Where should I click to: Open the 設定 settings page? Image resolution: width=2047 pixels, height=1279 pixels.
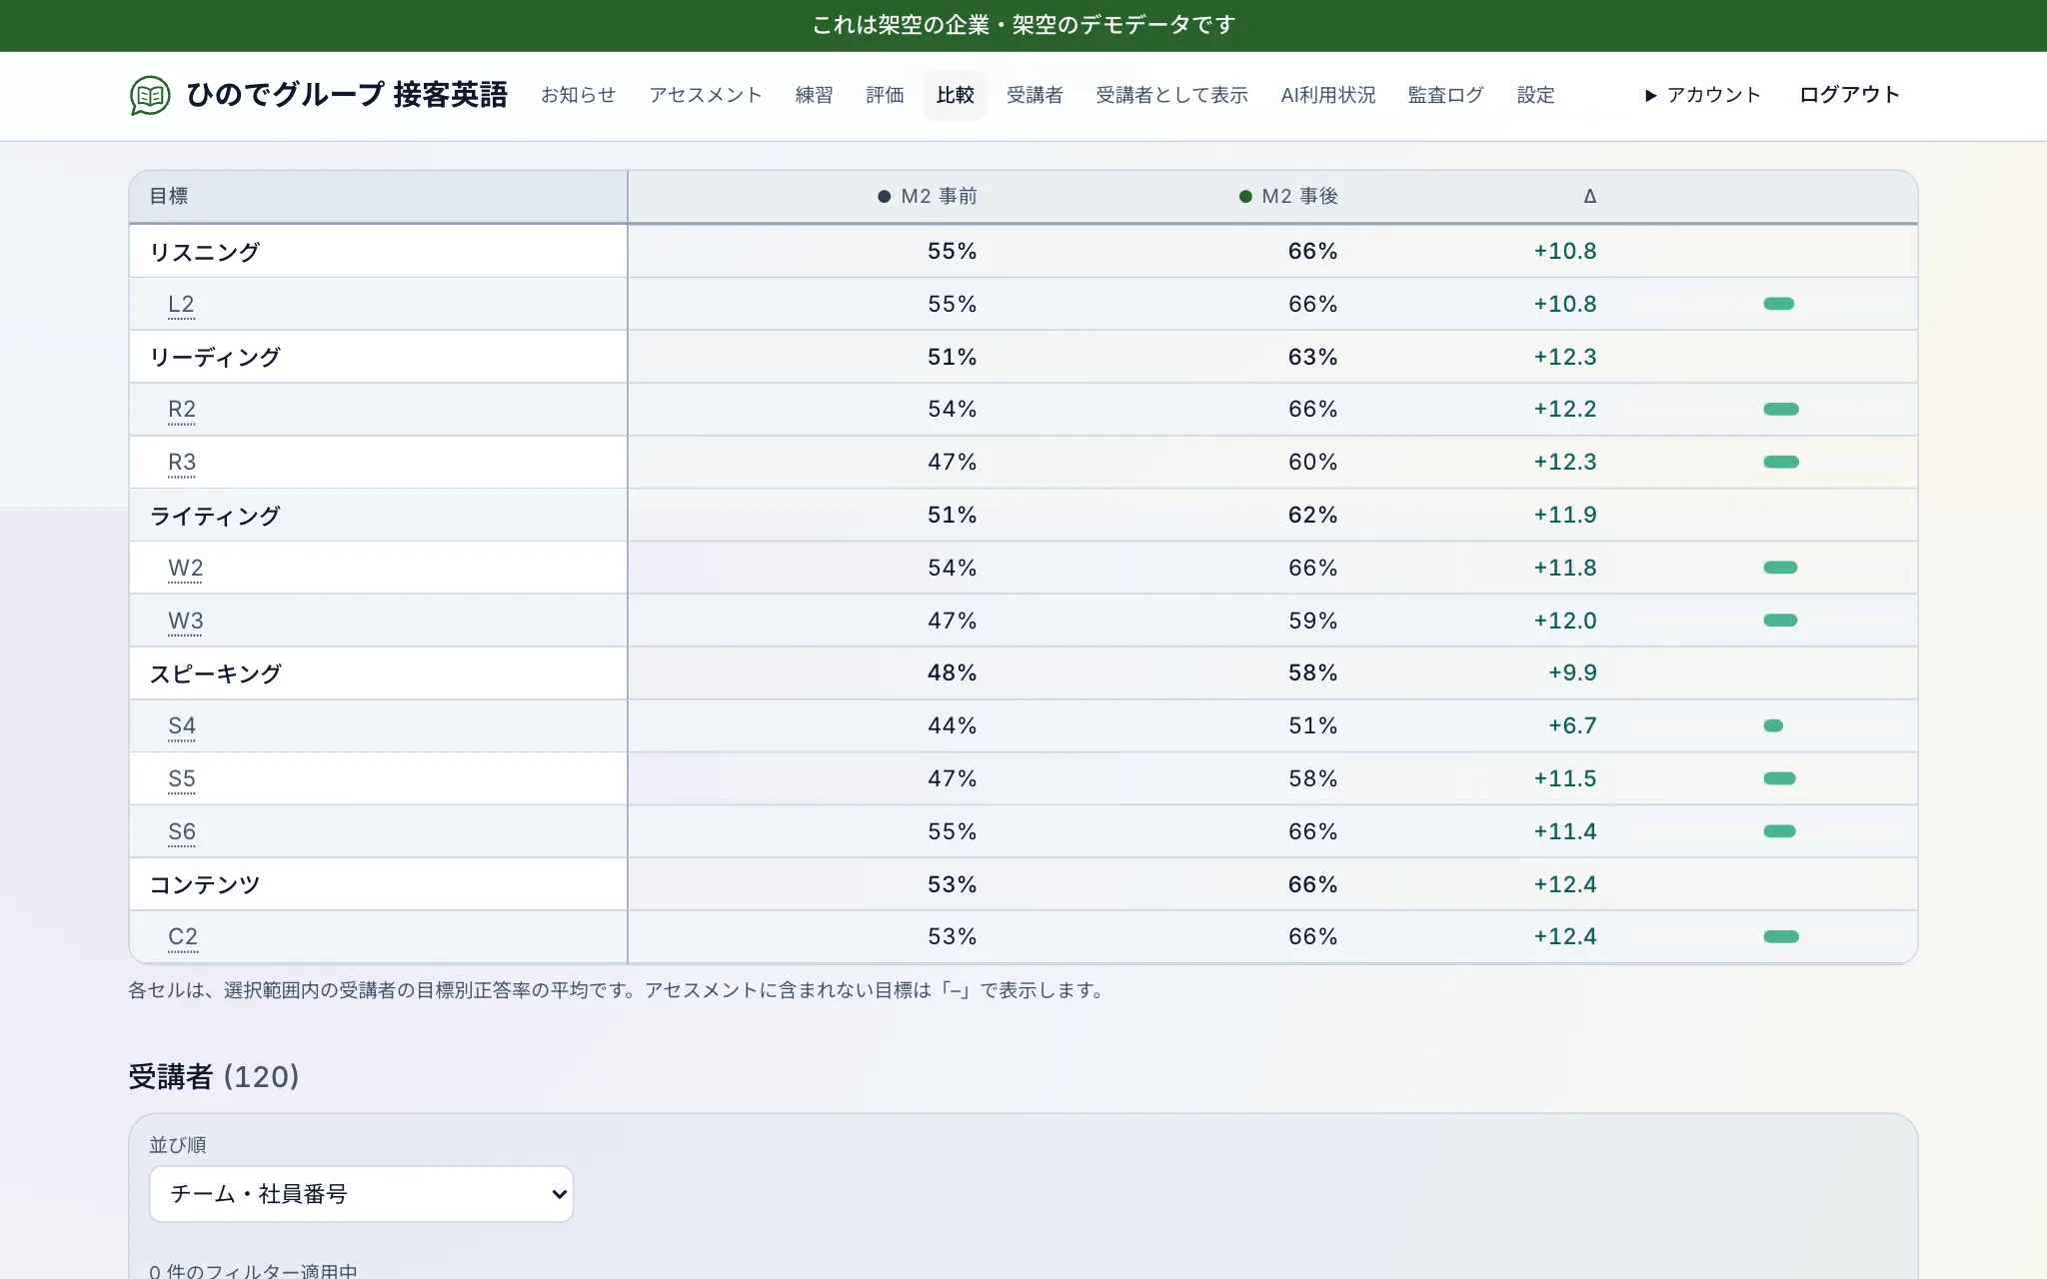point(1535,96)
